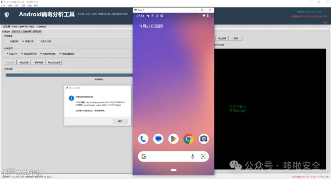The width and height of the screenshot is (331, 179).
Task: Tap the Google search bar on Pixel 3
Action: (x=173, y=157)
